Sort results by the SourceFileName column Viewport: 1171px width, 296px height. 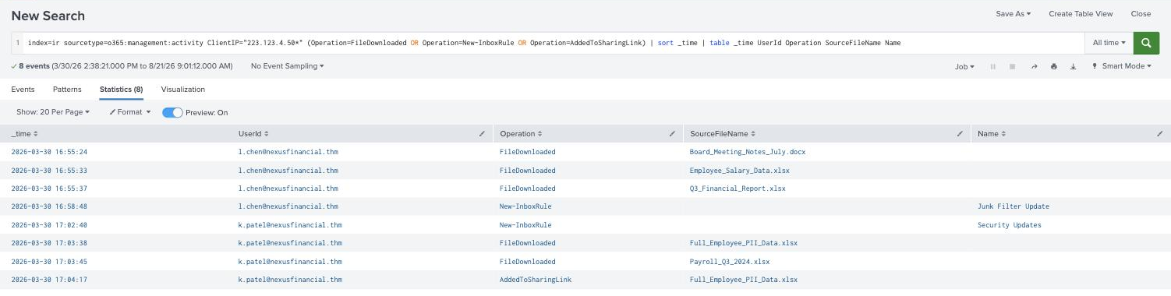click(x=723, y=134)
